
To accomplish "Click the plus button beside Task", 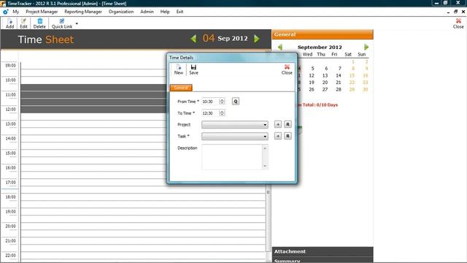I will point(278,136).
